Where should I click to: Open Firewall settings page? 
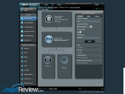(28, 70)
